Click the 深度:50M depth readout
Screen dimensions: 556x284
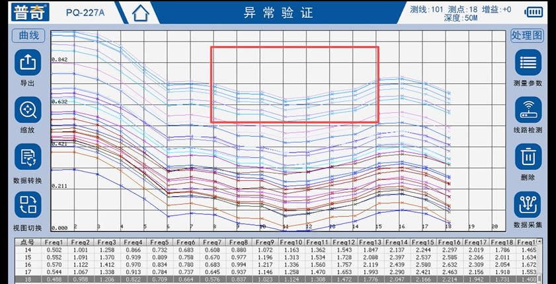point(461,18)
